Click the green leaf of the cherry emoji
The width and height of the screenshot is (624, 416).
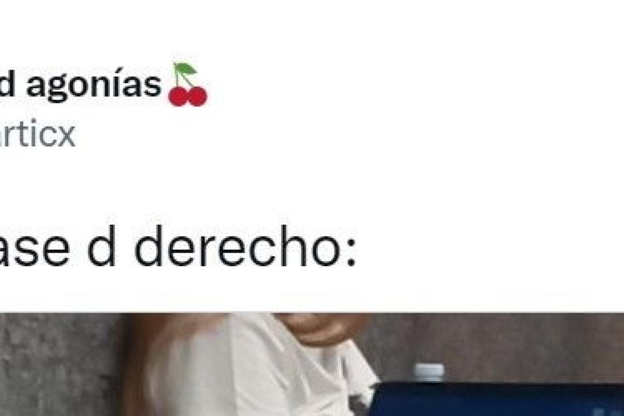coord(185,69)
